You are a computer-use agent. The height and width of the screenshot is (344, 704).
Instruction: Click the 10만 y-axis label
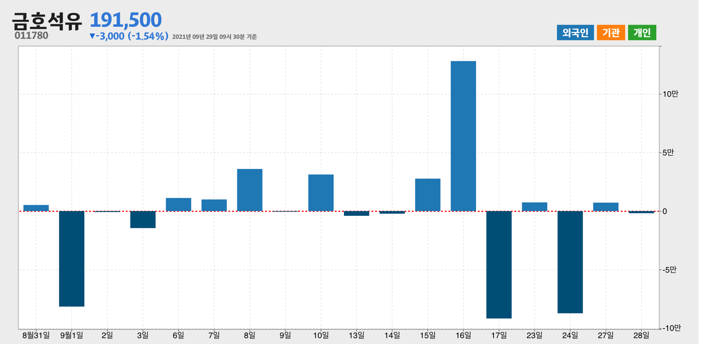tap(670, 94)
